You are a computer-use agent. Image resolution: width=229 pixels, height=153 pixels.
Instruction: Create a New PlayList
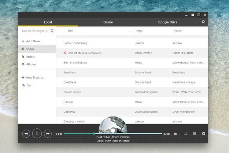(x=37, y=77)
